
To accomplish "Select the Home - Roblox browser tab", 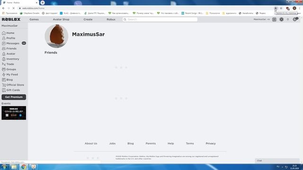I will pos(19,3).
